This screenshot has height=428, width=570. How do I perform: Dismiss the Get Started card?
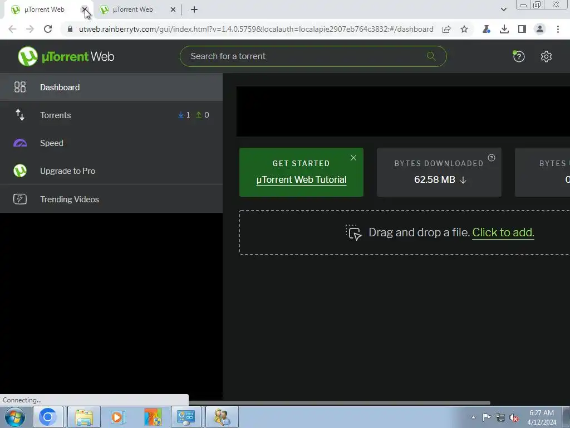(353, 158)
